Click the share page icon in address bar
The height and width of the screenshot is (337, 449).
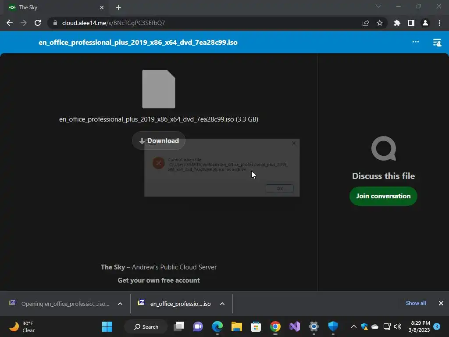tap(366, 23)
